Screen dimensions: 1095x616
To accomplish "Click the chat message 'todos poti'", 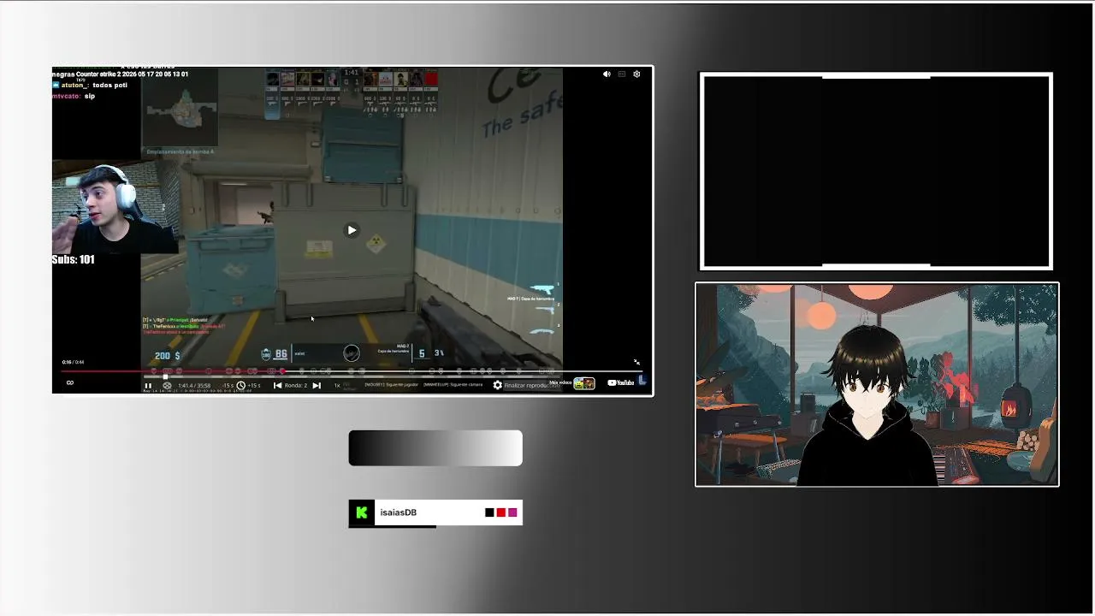I will pos(109,86).
